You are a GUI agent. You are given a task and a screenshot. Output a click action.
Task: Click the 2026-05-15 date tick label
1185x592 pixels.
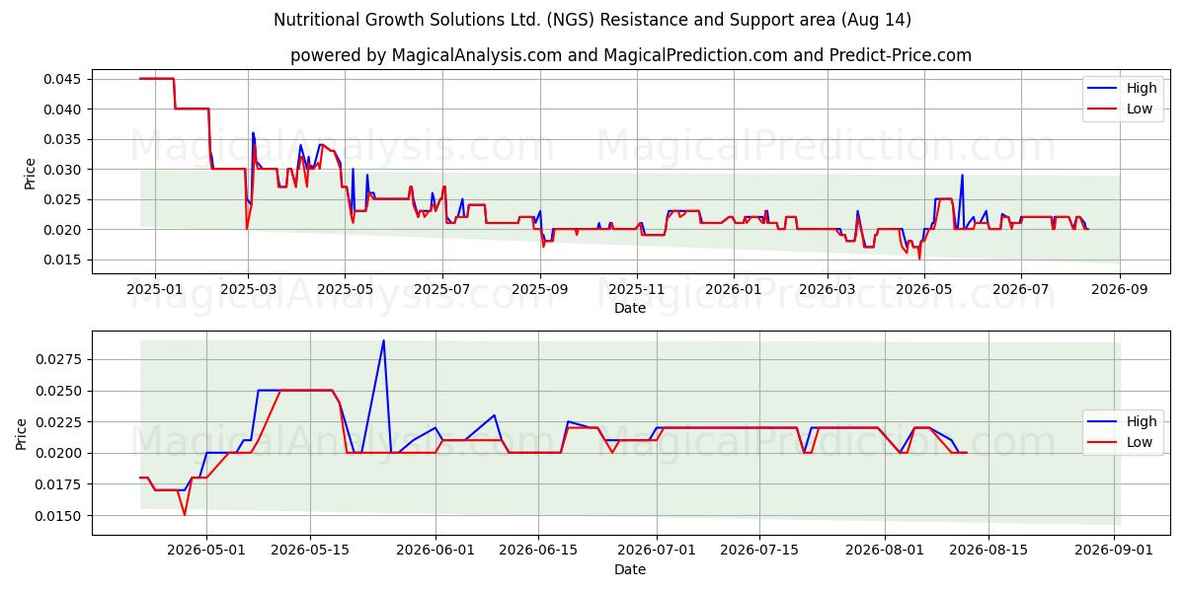click(x=310, y=551)
